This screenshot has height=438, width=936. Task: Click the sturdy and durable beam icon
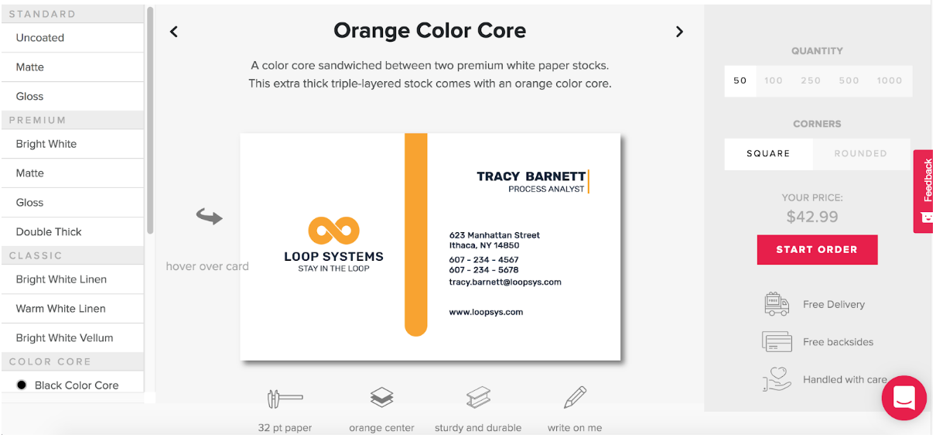pos(478,398)
